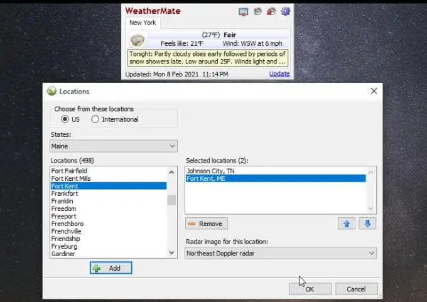427x302 pixels.
Task: Move selected location up with blue arrow
Action: [x=347, y=224]
